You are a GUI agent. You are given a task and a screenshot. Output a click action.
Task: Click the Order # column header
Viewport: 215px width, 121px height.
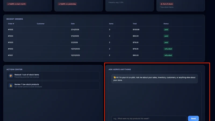tap(11, 24)
